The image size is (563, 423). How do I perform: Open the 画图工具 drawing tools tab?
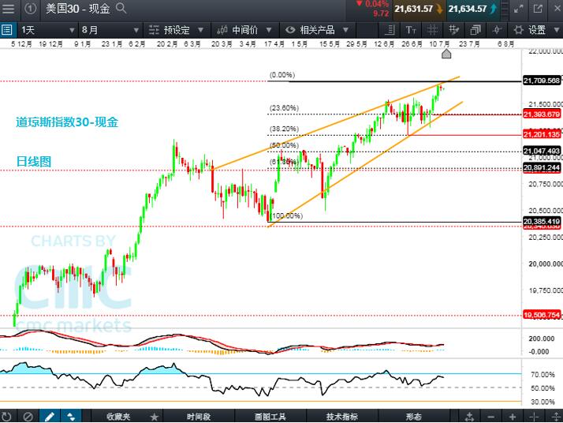270,416
